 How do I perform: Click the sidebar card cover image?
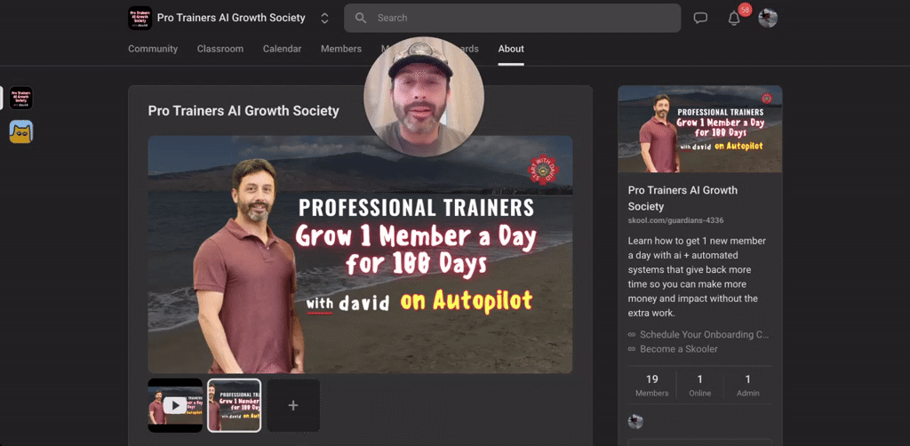(x=700, y=129)
